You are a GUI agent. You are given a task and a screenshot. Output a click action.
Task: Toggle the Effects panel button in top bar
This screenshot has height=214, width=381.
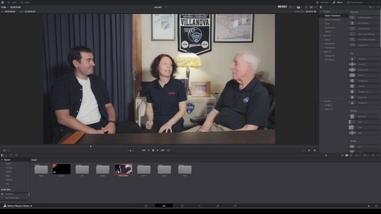[x=338, y=2]
